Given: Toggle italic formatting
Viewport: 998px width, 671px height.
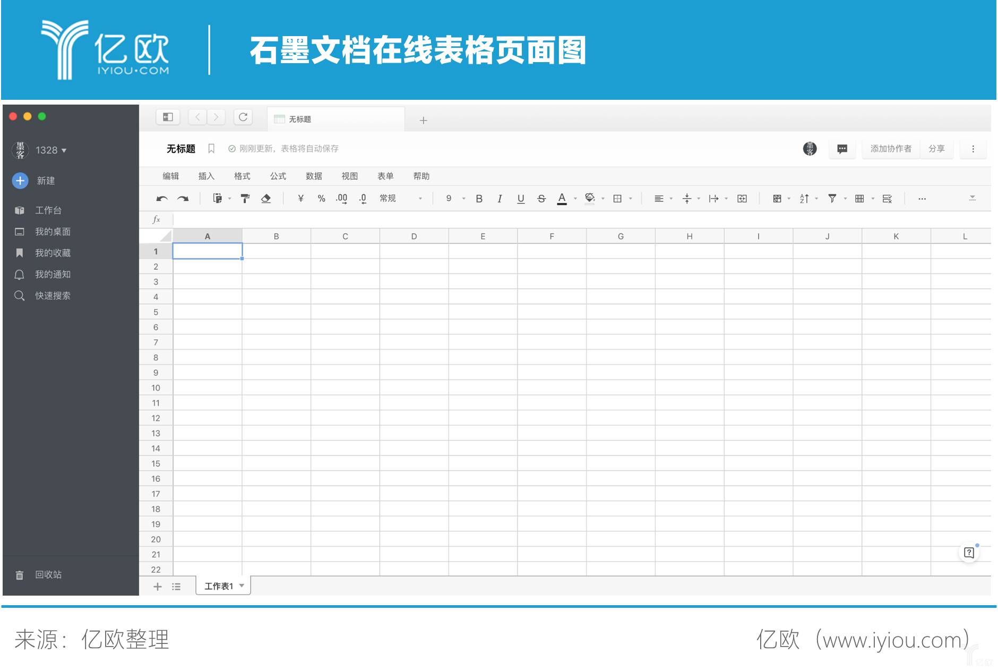Looking at the screenshot, I should pos(500,199).
